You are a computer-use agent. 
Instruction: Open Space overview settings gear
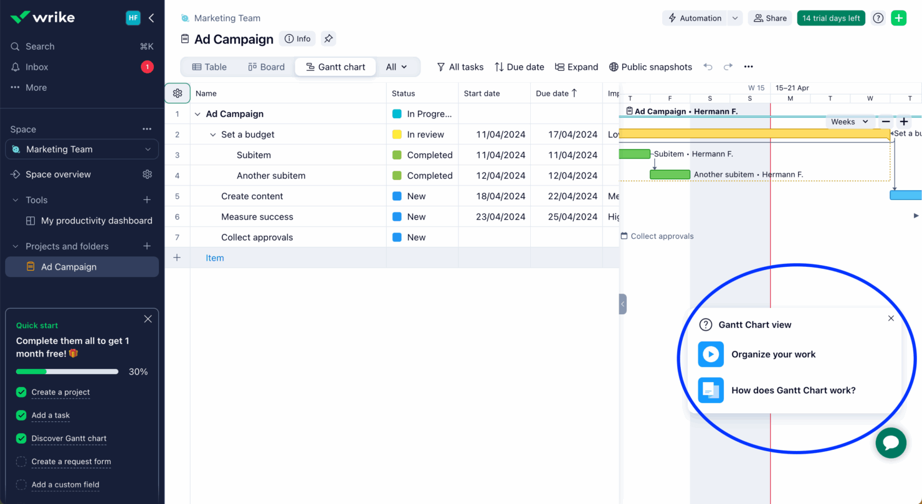147,174
